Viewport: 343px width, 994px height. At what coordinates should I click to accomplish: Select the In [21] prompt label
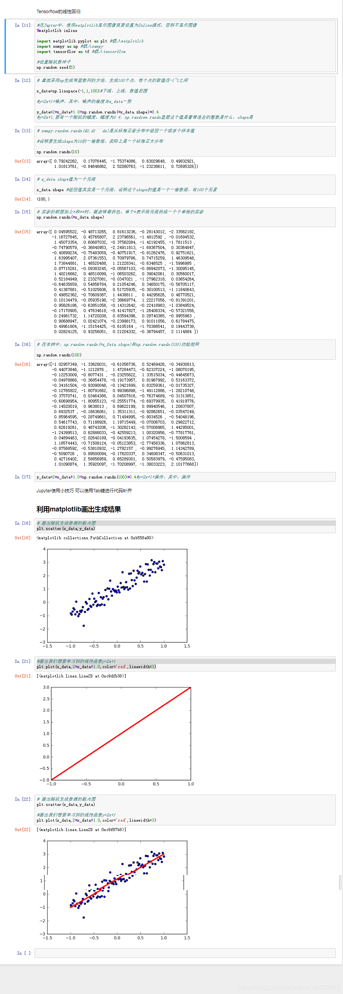(23, 661)
